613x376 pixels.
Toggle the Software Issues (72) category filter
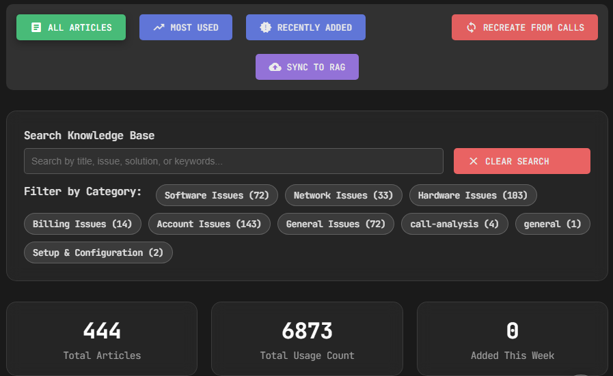[x=217, y=195]
